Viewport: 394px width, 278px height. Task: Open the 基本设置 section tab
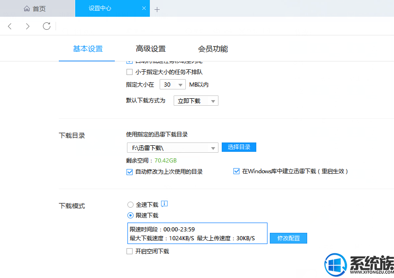click(88, 48)
